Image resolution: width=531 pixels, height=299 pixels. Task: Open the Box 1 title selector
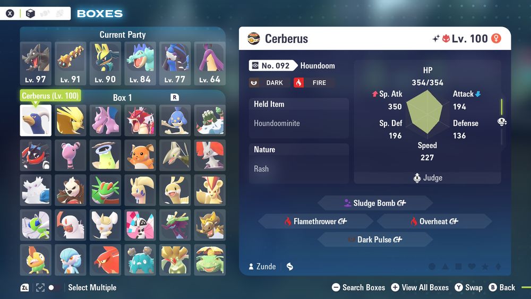point(122,98)
